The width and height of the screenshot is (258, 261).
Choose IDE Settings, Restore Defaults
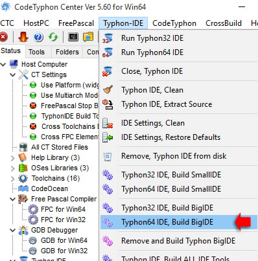(x=179, y=137)
